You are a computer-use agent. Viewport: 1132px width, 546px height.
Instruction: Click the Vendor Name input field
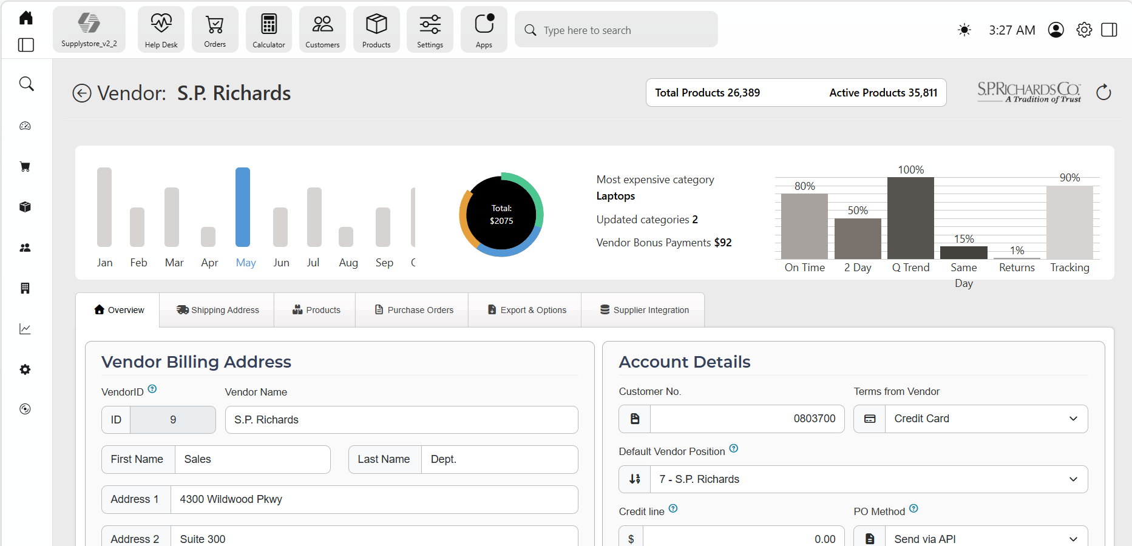[x=401, y=420]
